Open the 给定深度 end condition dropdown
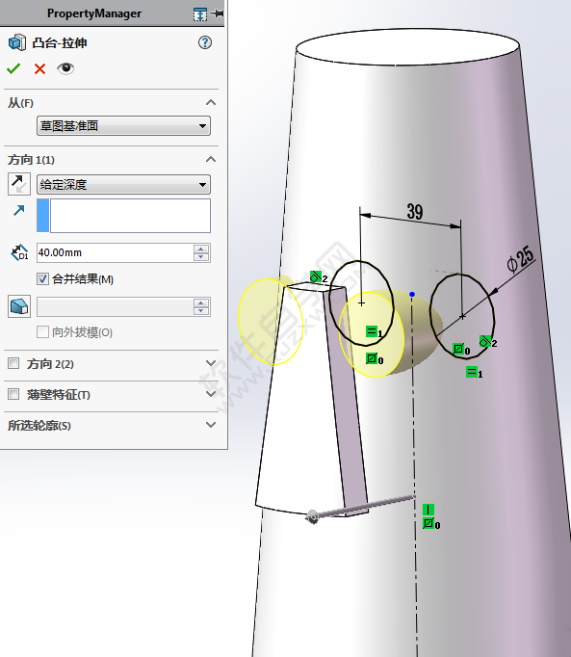Viewport: 571px width, 657px height. click(x=123, y=184)
